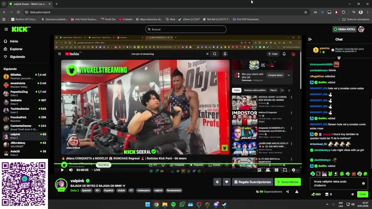Reload the browser page
The height and width of the screenshot is (209, 372).
(x=18, y=12)
